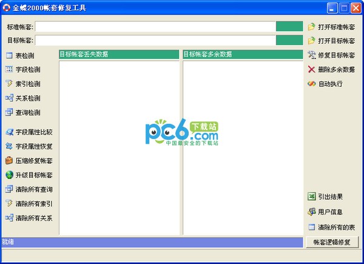
Task: Click the 清除所有查询 icon
Action: (x=9, y=189)
